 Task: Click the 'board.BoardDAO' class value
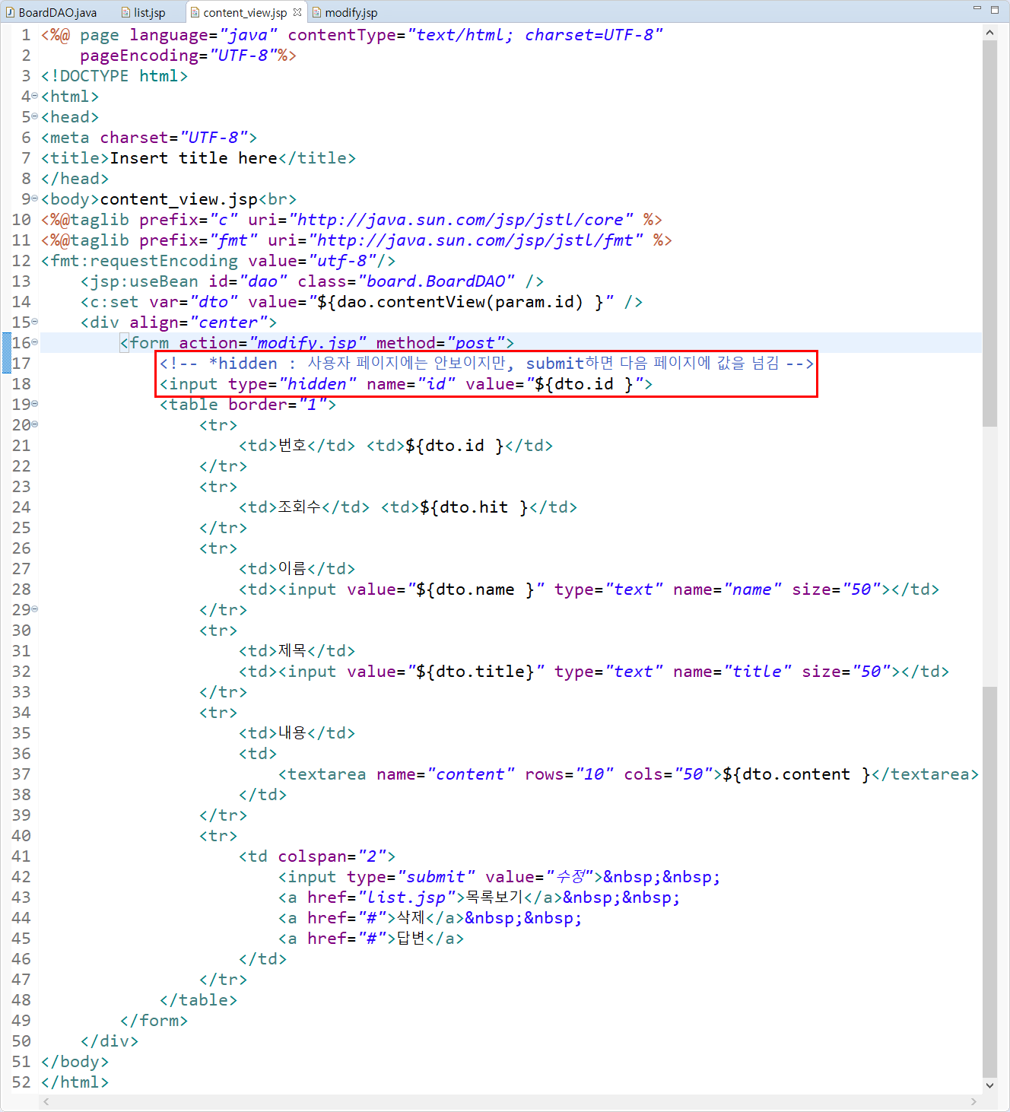[437, 281]
